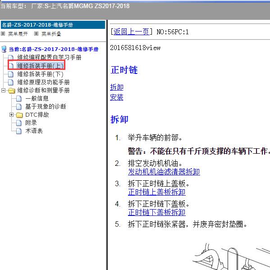Click the page icon of 术语表
The height and width of the screenshot is (270, 270).
point(19,131)
